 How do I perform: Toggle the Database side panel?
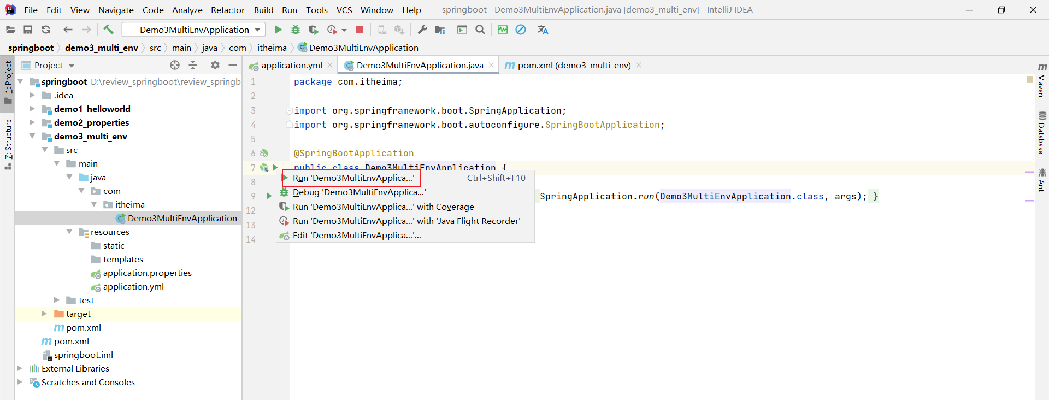pos(1041,133)
